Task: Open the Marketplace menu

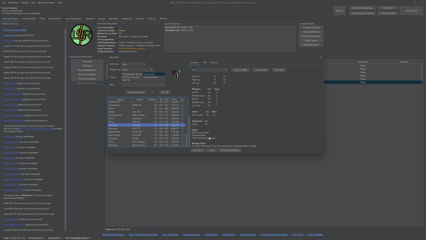Action: (14, 3)
